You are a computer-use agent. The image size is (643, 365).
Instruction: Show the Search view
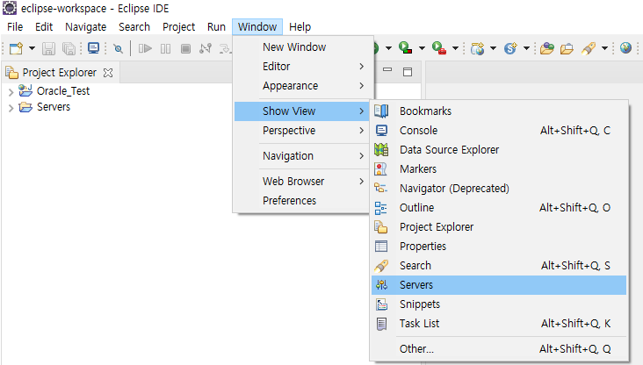coord(499,266)
